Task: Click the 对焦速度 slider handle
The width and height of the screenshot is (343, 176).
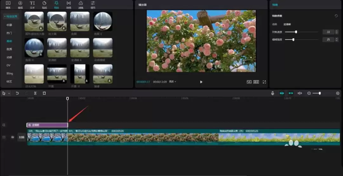Action: [296, 32]
